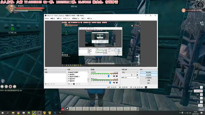205x115 pixels.
Task: Toggle lock on second source row
Action: 71,74
